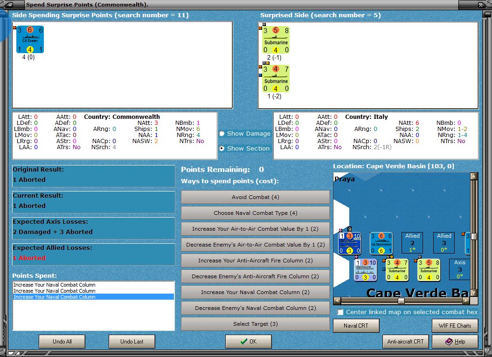Screen dimensions: 492x357
Task: Select Show Damage radio button
Action: point(222,134)
